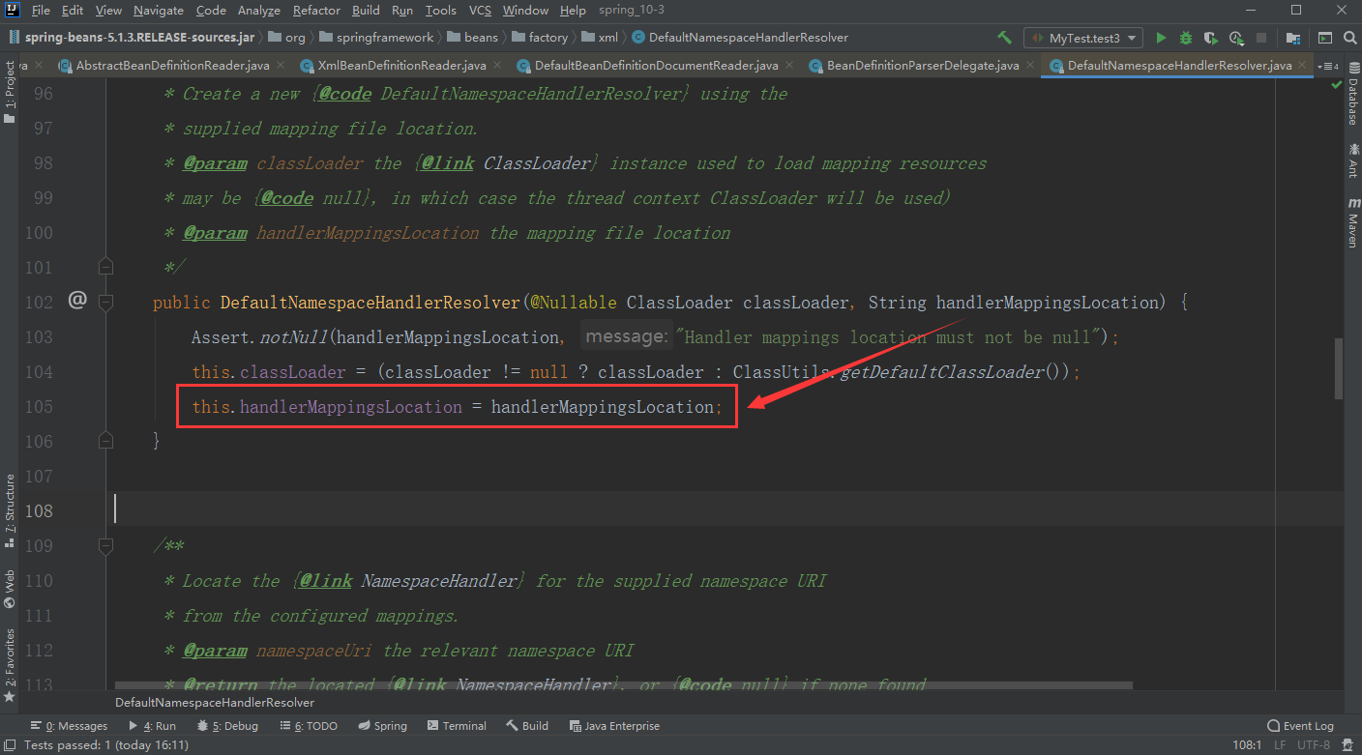The height and width of the screenshot is (755, 1362).
Task: Open the Analyze menu
Action: pyautogui.click(x=259, y=11)
